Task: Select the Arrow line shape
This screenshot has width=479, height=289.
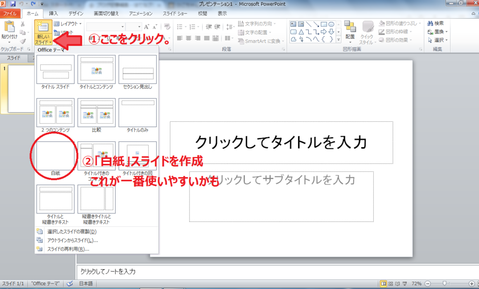Action: [x=316, y=24]
